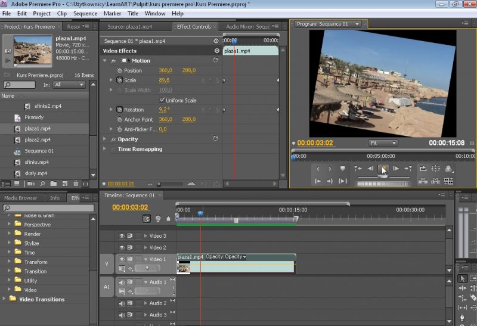Image resolution: width=477 pixels, height=326 pixels.
Task: Click the Program monitor shuttle slider
Action: click(383, 177)
